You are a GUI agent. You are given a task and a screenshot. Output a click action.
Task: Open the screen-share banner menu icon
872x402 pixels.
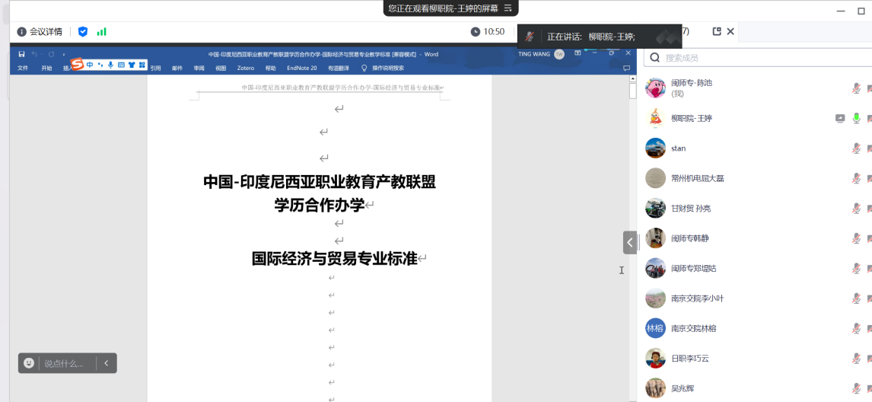[508, 8]
